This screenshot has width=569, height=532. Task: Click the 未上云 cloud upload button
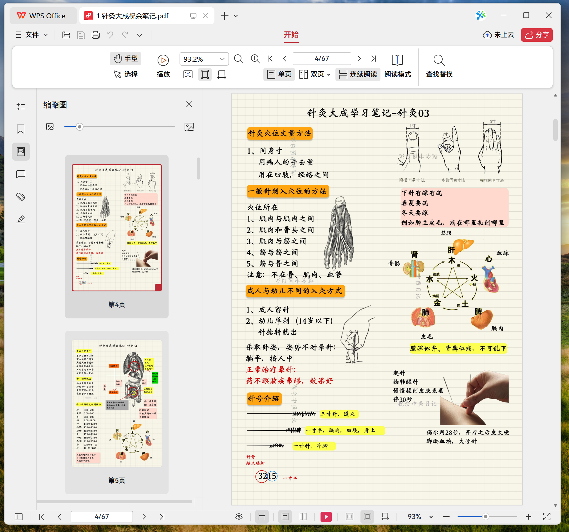pos(499,35)
